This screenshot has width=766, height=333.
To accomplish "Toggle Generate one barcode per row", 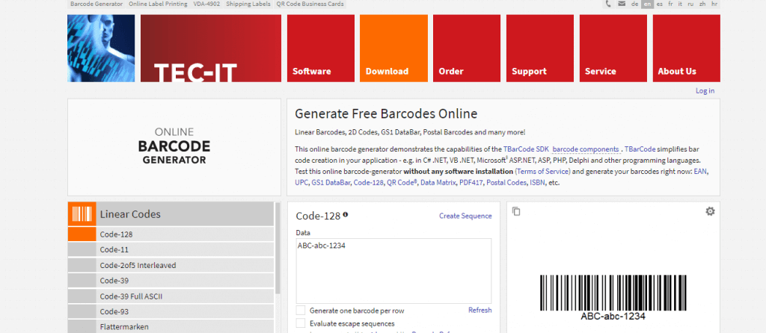I will 301,310.
